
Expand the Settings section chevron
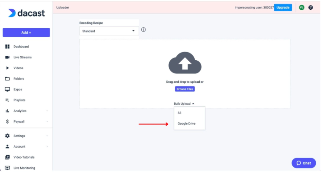tap(47, 136)
